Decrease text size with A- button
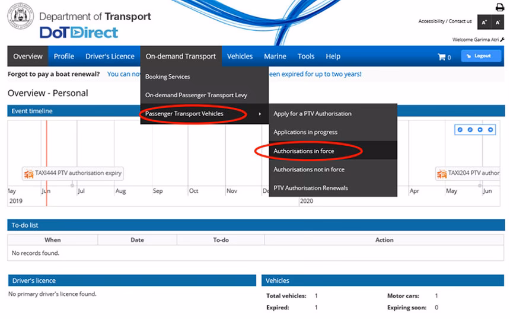This screenshot has width=510, height=319. (498, 22)
